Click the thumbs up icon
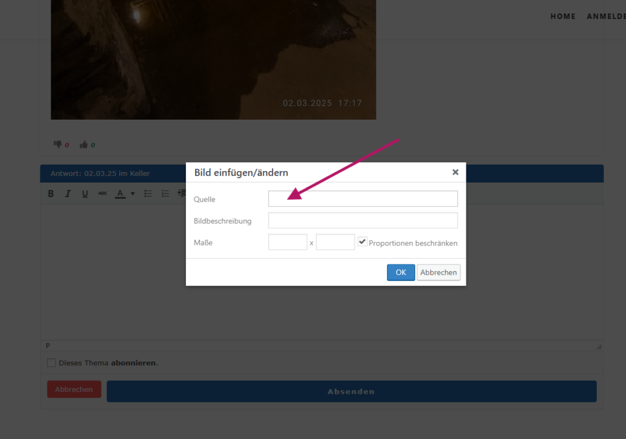The image size is (626, 439). tap(84, 145)
